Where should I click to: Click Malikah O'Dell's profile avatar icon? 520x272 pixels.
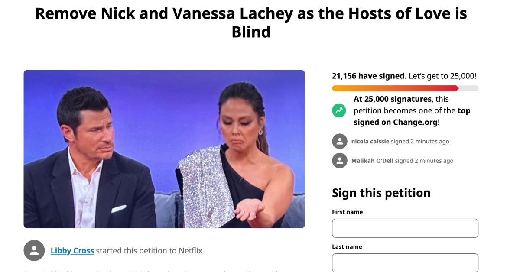[x=339, y=160]
